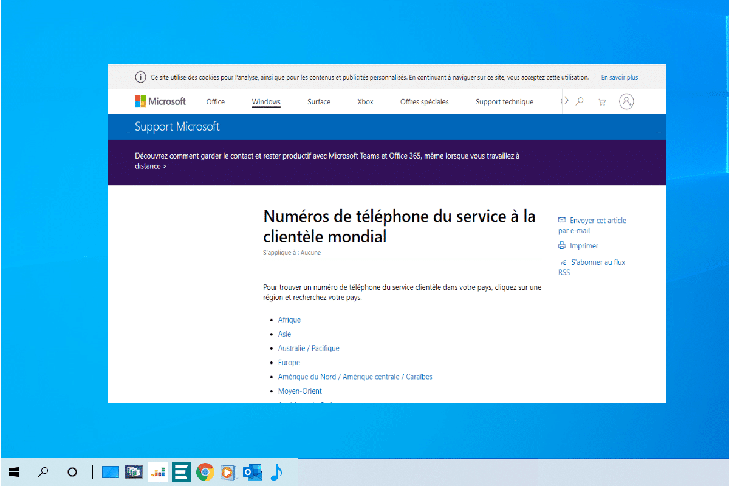Open the Support technique menu
729x486 pixels.
point(504,102)
